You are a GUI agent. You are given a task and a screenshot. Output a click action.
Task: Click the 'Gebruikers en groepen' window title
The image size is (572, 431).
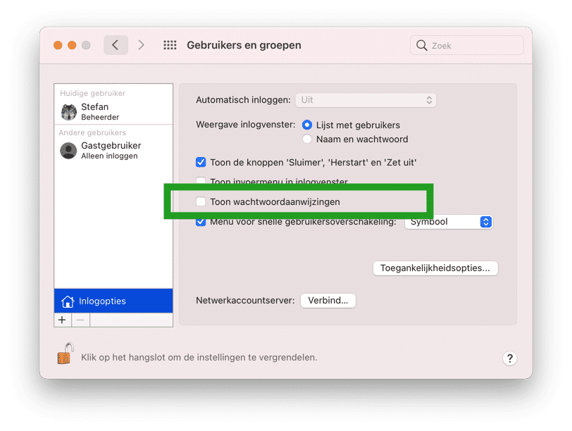point(244,45)
